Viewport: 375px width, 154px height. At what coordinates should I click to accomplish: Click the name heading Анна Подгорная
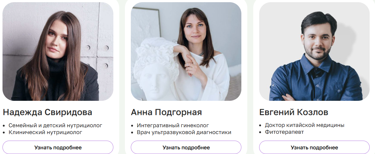pos(166,112)
